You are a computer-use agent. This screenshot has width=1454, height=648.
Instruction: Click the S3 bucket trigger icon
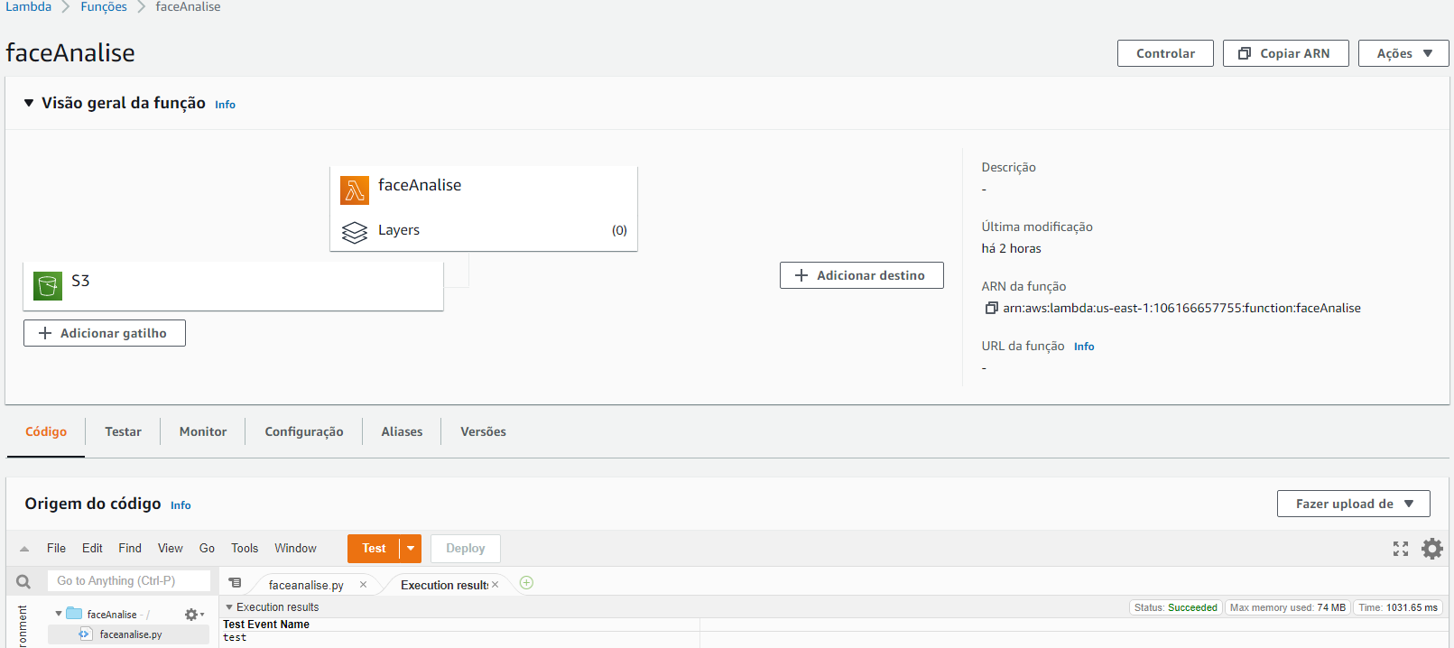[x=48, y=286]
